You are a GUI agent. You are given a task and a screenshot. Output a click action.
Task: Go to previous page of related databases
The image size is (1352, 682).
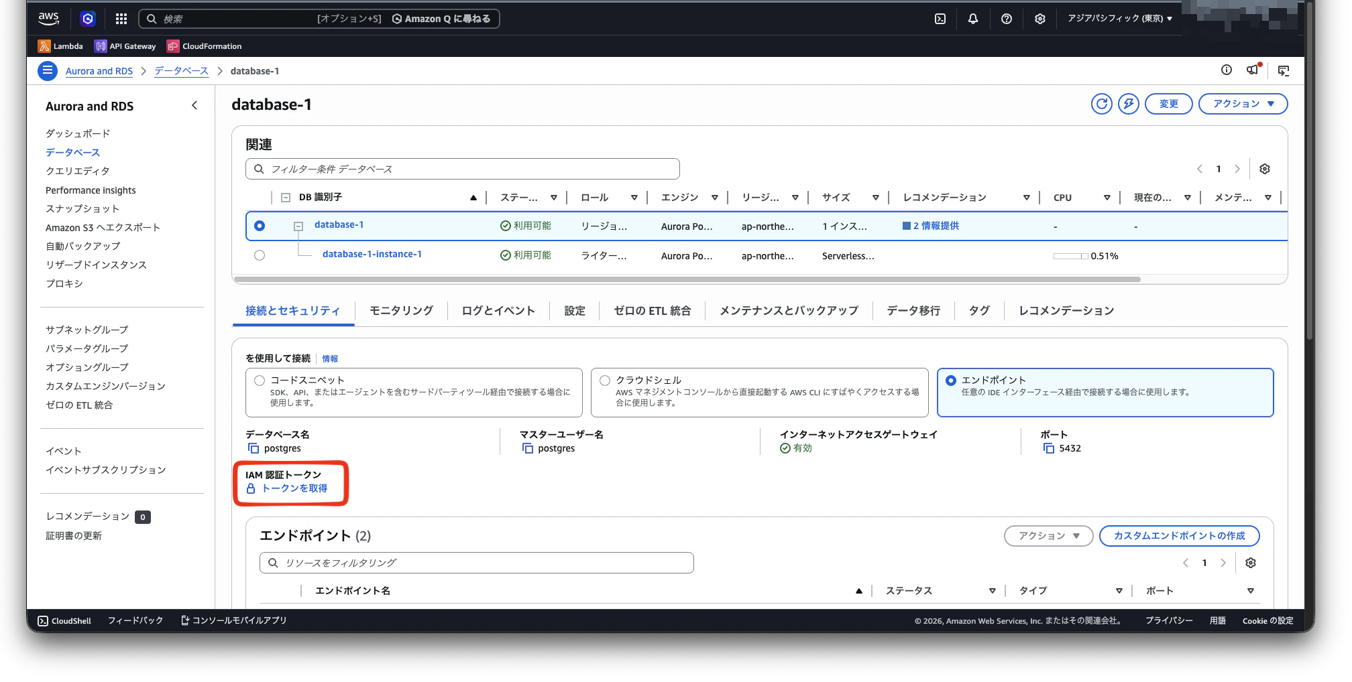coord(1200,169)
